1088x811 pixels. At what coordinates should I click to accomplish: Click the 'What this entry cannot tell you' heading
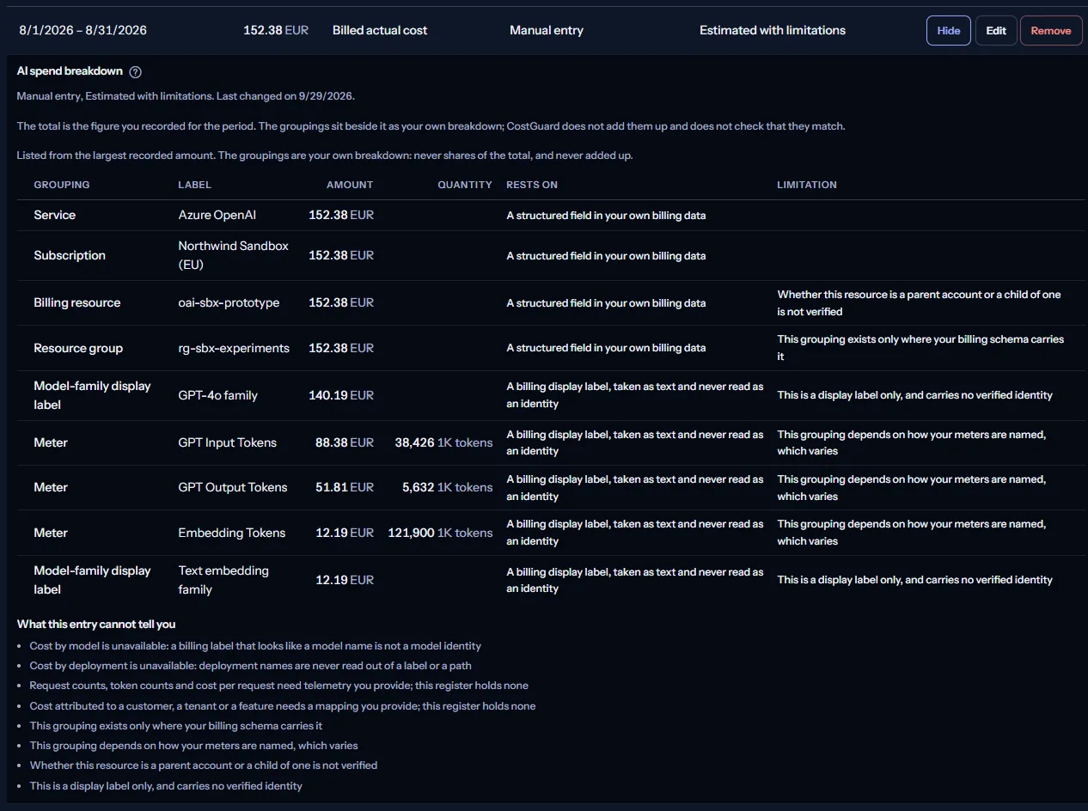point(96,624)
